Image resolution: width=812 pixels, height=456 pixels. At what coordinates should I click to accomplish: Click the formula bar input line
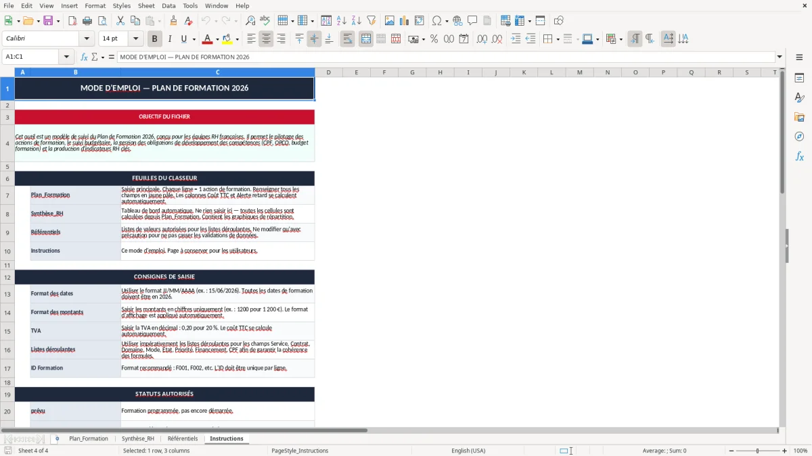445,57
